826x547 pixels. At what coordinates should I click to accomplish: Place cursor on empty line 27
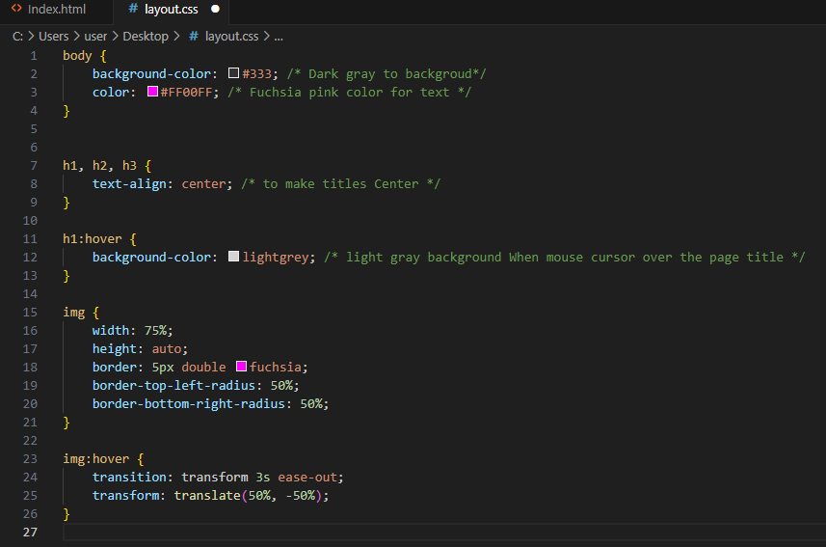(442, 533)
